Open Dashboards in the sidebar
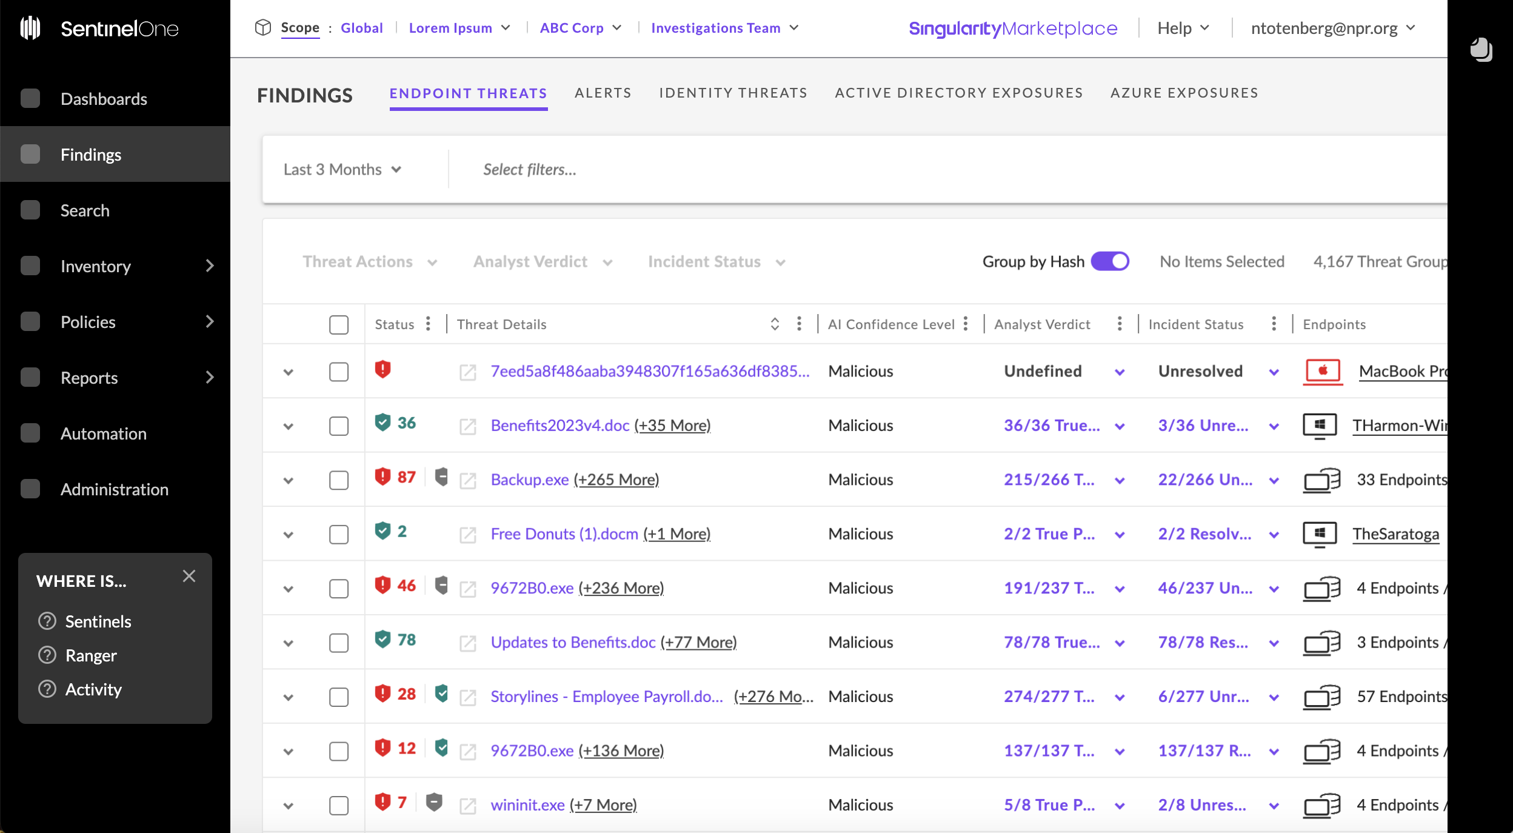 coord(104,99)
